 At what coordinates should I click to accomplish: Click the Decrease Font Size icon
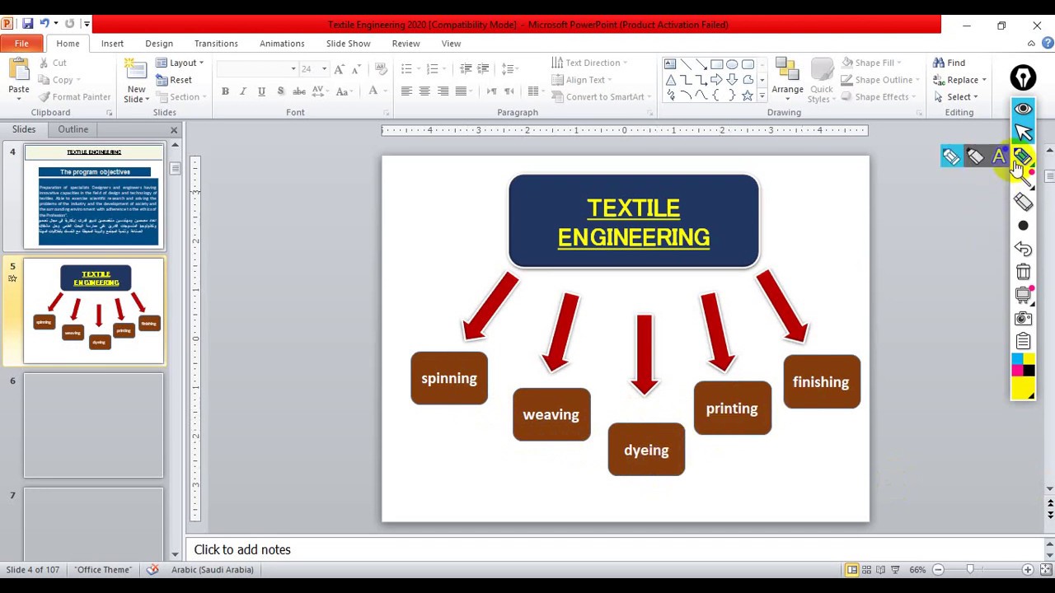(355, 69)
